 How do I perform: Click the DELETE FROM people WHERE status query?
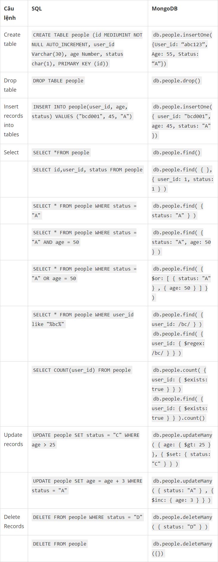click(x=88, y=517)
